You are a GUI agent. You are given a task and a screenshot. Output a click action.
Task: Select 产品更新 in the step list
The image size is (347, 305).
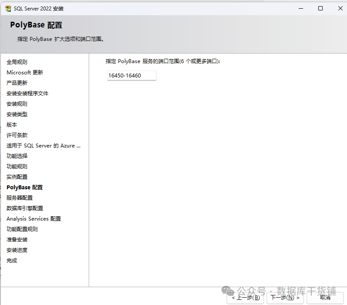pos(17,83)
